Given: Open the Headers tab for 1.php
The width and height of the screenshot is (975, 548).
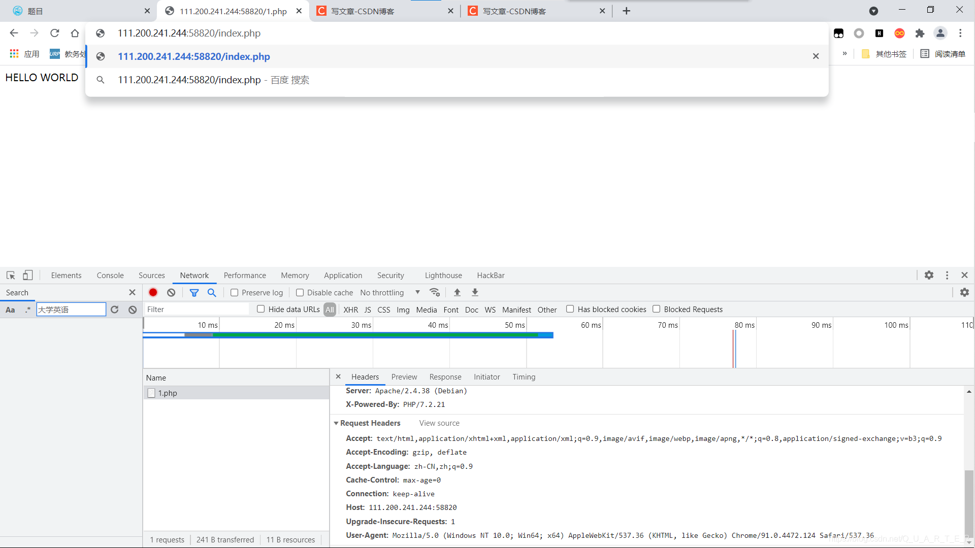Looking at the screenshot, I should 365,376.
